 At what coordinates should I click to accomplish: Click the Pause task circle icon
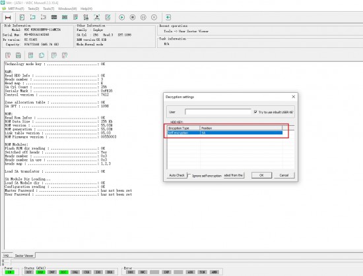click(143, 17)
